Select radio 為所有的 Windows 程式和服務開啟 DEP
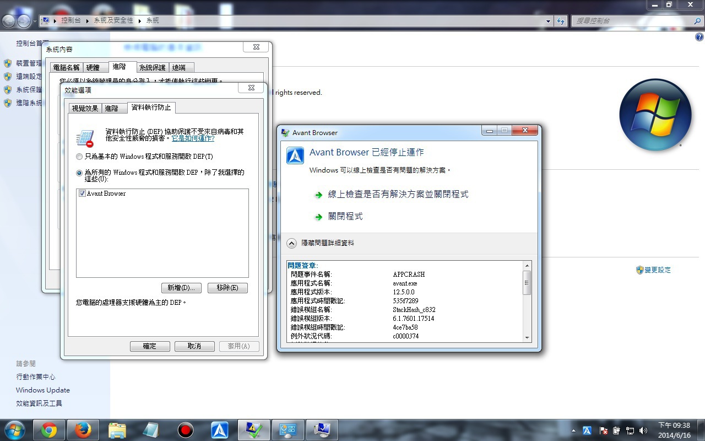705x441 pixels. (79, 173)
